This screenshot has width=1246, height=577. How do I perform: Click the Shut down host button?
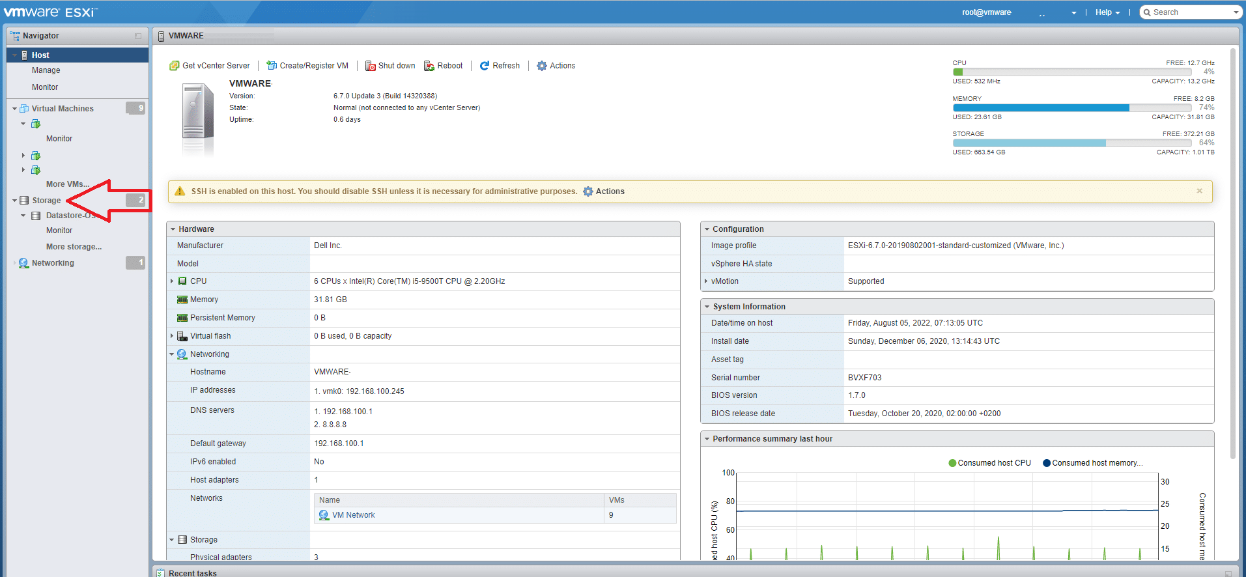390,66
